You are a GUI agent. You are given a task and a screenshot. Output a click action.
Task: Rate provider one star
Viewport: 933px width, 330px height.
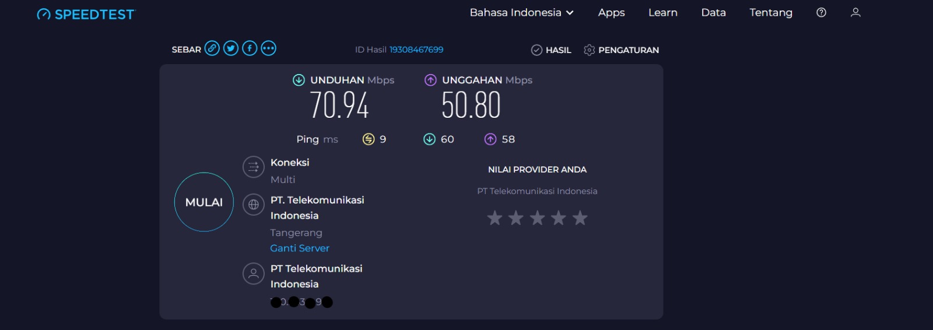pos(494,218)
